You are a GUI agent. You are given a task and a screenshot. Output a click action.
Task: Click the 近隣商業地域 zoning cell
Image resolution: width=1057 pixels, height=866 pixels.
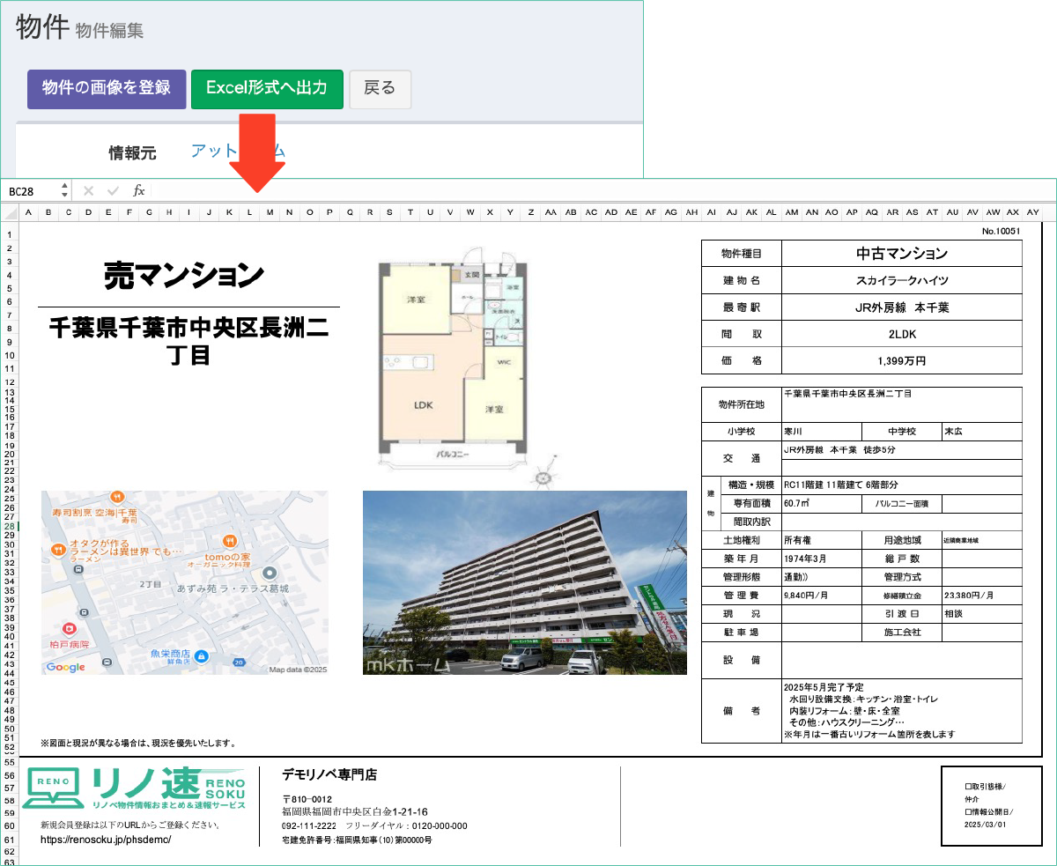[982, 539]
